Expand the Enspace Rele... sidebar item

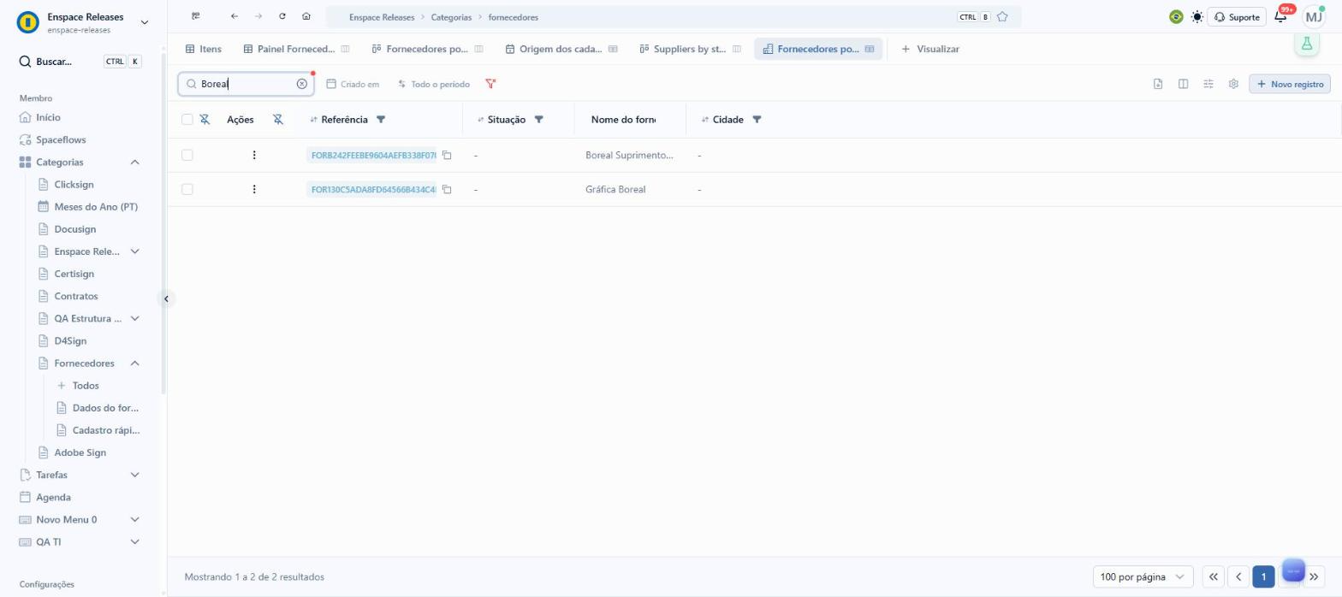pyautogui.click(x=134, y=251)
